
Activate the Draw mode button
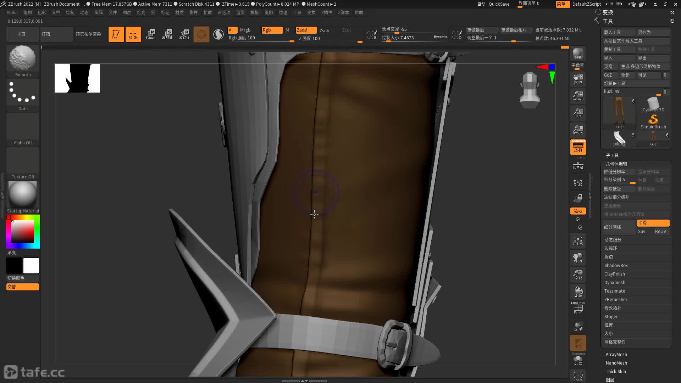pos(133,34)
